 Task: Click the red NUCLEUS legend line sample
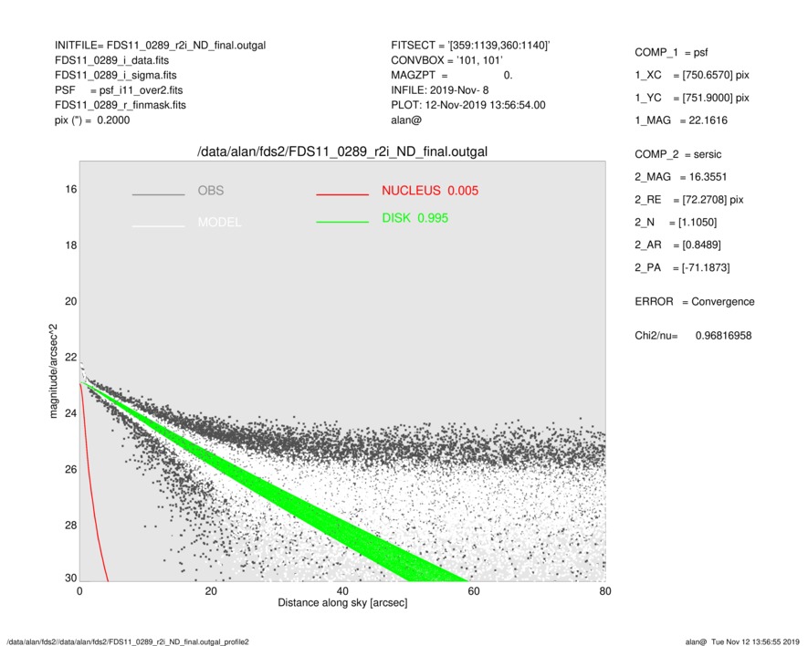click(342, 194)
